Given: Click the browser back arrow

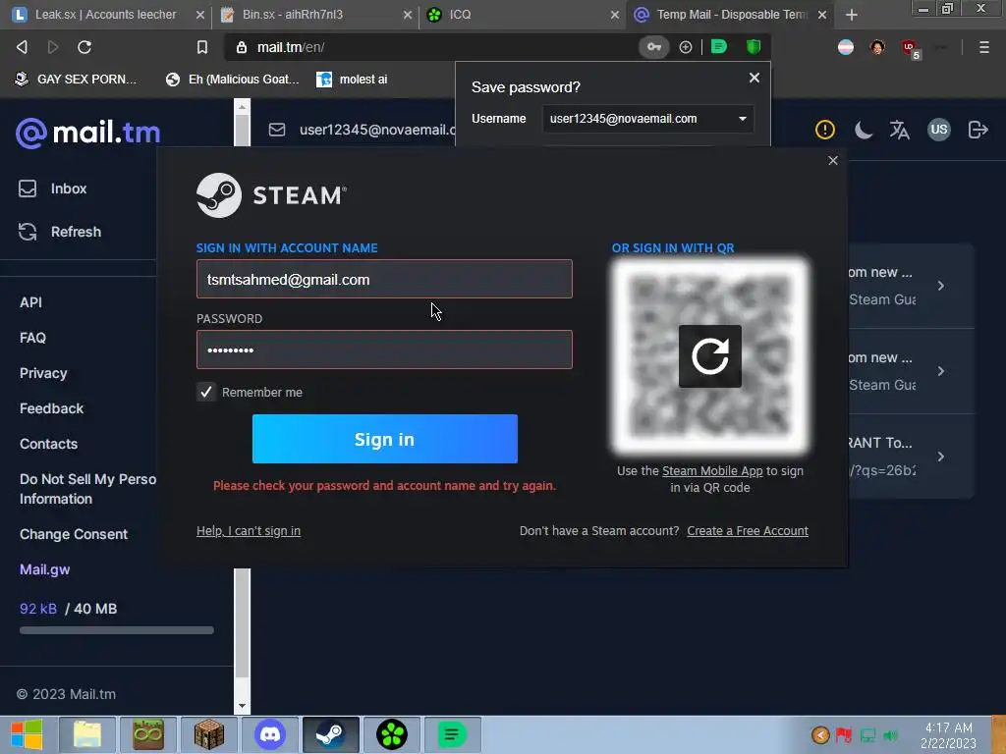Looking at the screenshot, I should (22, 47).
